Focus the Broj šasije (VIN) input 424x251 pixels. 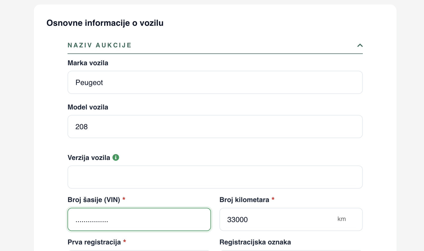pos(139,219)
